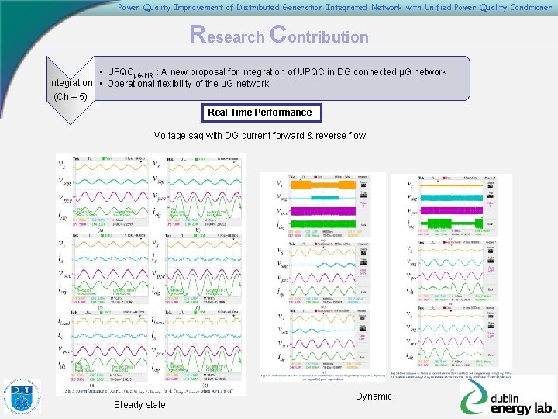The width and height of the screenshot is (558, 419).
Task: Click the 'Voltage sag with DG current' subtitle
Action: click(260, 136)
